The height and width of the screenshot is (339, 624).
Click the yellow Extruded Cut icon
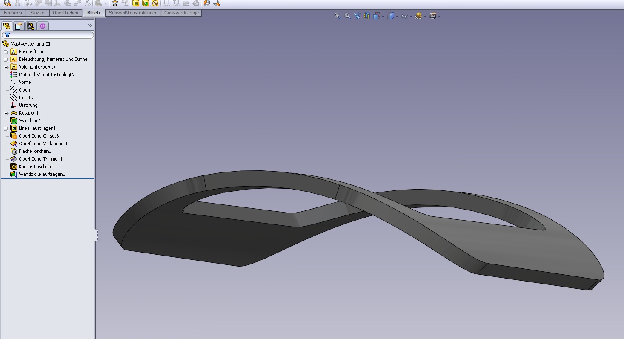tap(136, 3)
